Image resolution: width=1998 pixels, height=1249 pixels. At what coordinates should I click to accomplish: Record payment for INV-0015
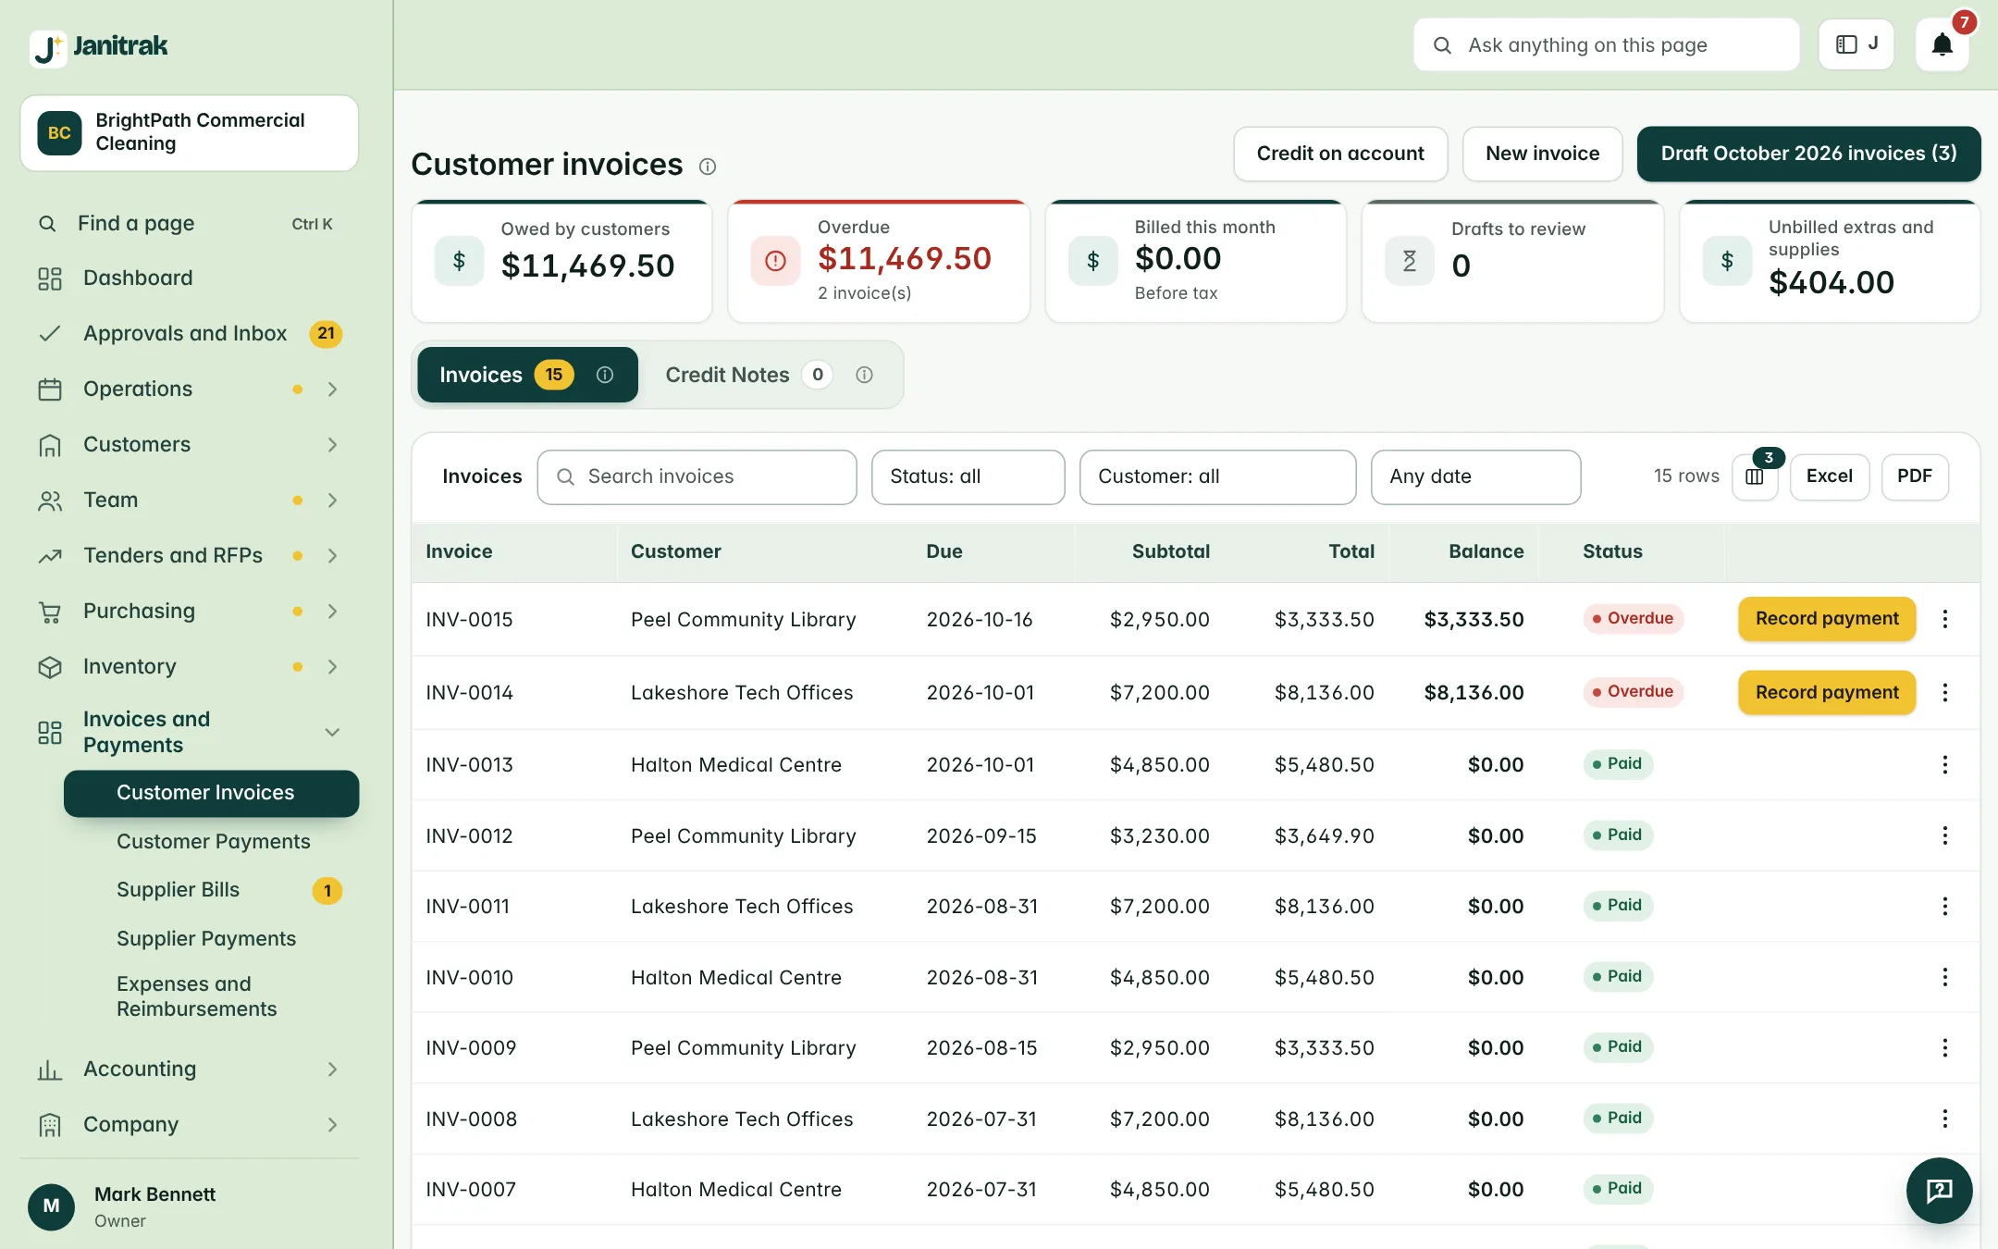(x=1827, y=619)
